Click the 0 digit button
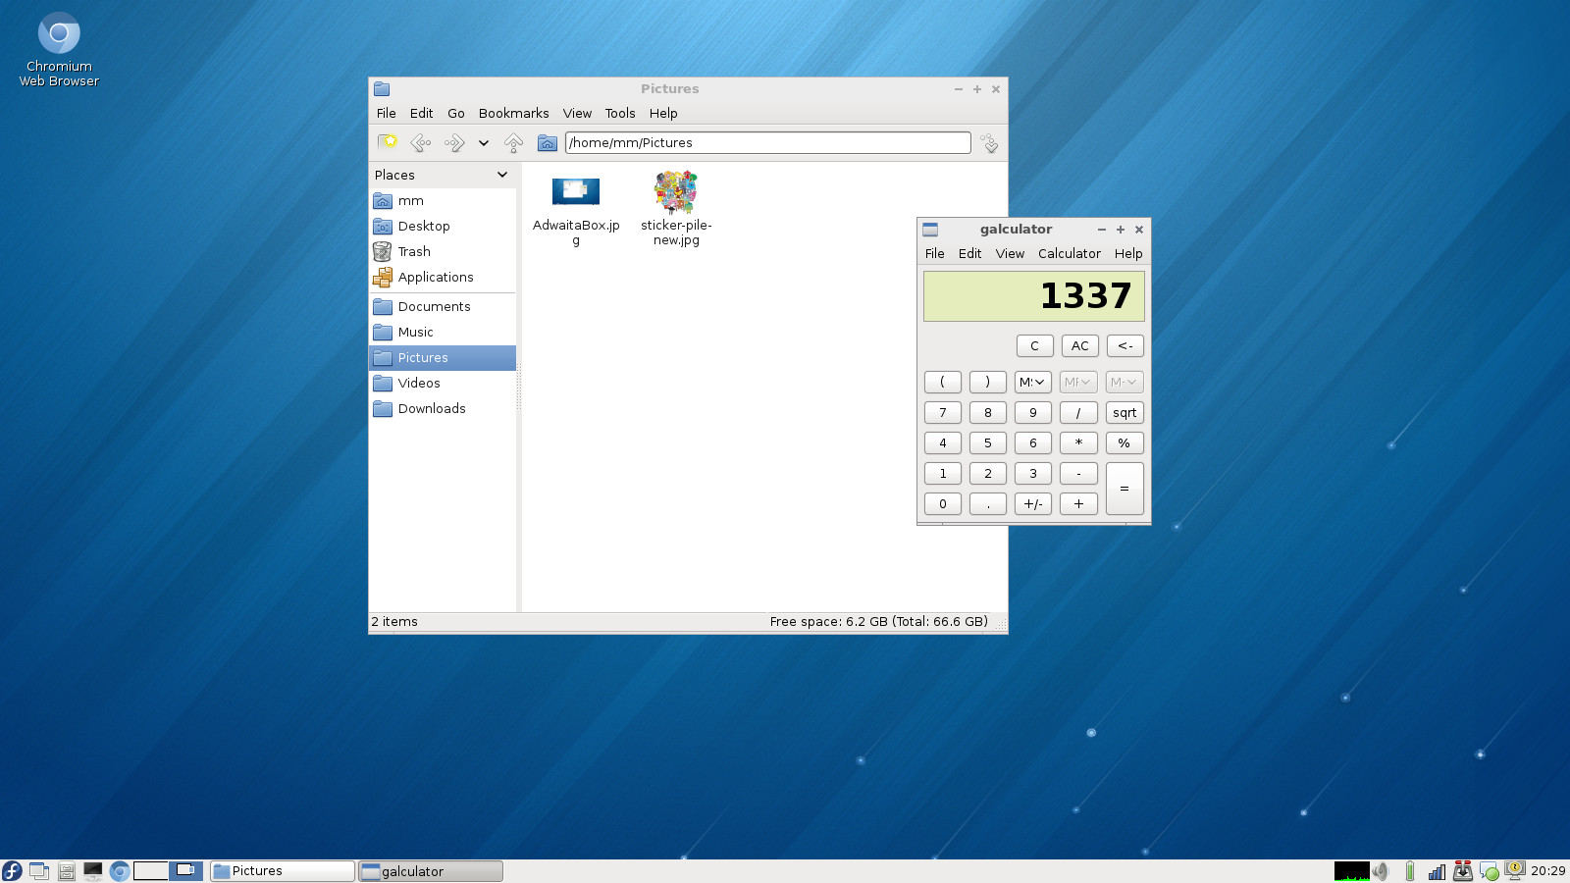 [x=943, y=503]
